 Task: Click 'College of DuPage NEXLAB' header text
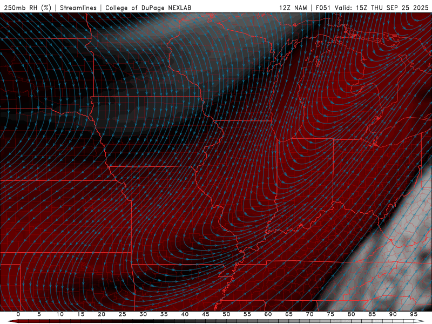pos(148,8)
